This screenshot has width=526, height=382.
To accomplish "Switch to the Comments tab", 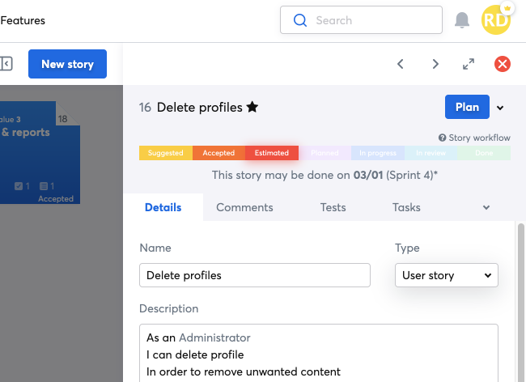I will tap(244, 207).
